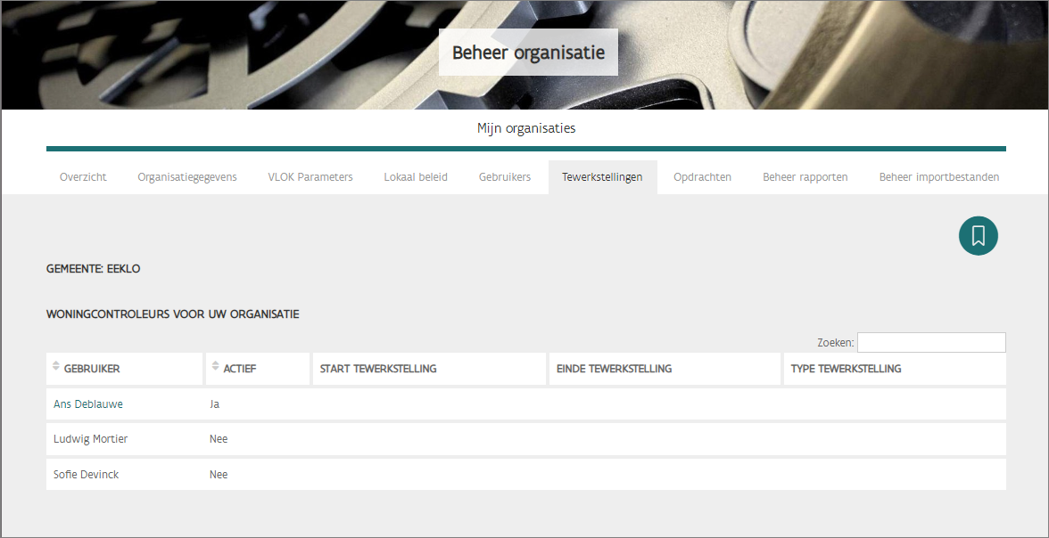
Task: Open the Opdrachten tab
Action: [702, 177]
